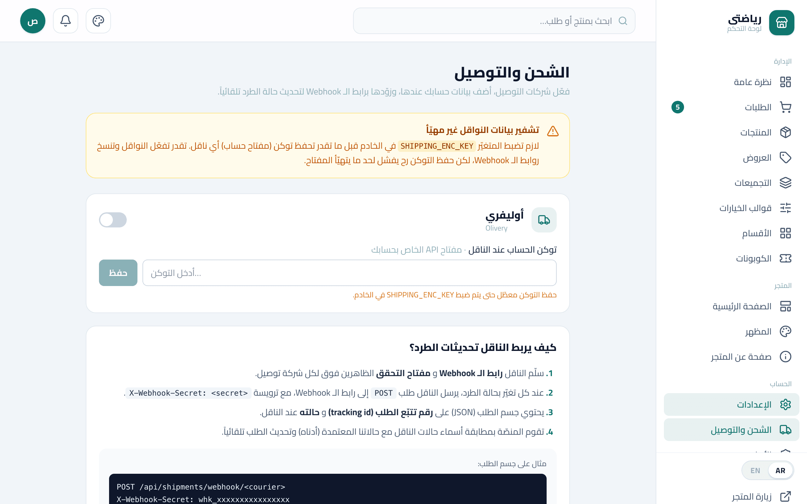Click the الشحن والتوصيل page title

pyautogui.click(x=512, y=72)
